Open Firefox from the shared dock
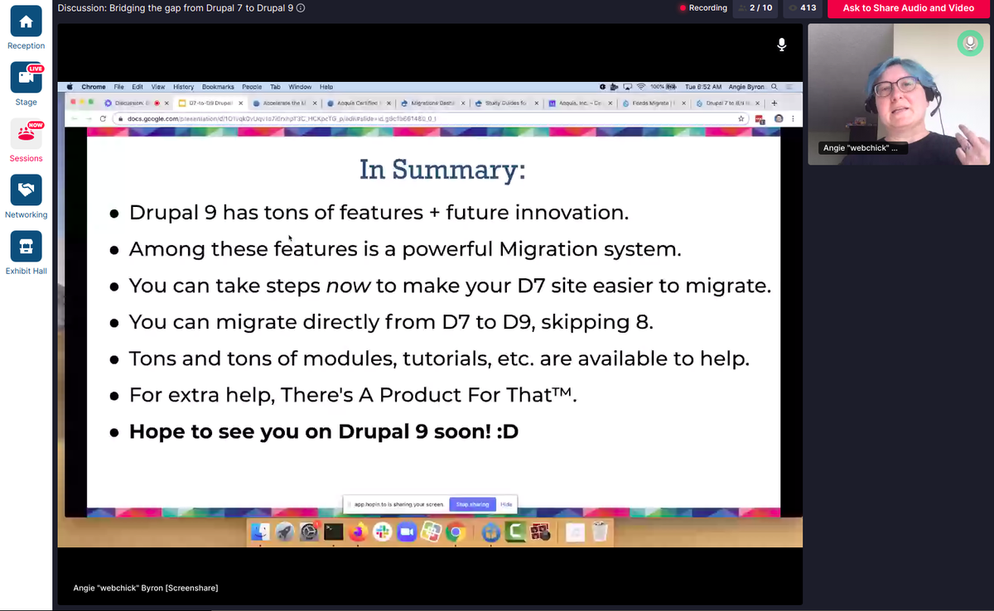 pos(358,532)
